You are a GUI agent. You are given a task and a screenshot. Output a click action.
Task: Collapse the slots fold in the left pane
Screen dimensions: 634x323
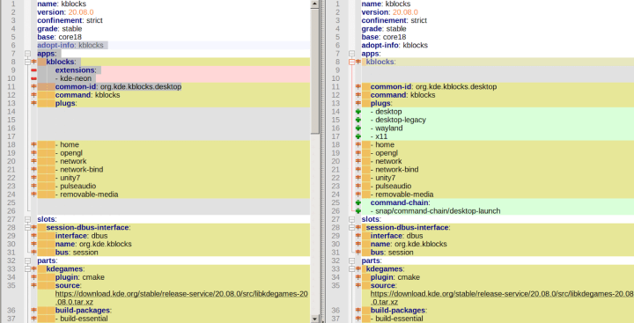click(27, 219)
